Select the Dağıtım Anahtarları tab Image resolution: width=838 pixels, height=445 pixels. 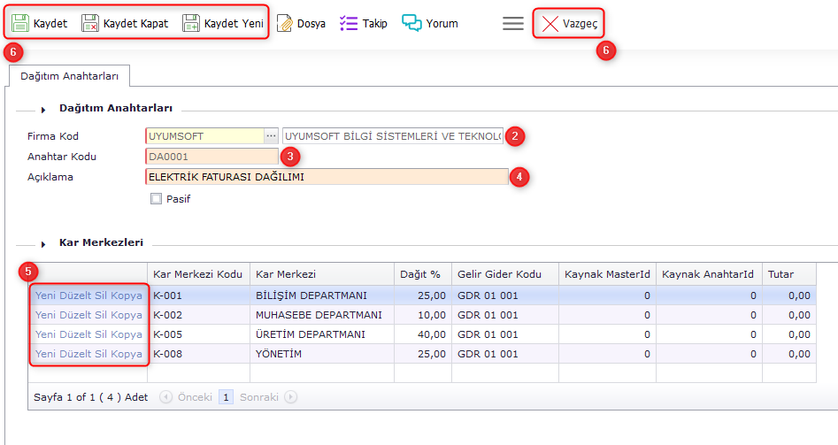click(x=69, y=77)
